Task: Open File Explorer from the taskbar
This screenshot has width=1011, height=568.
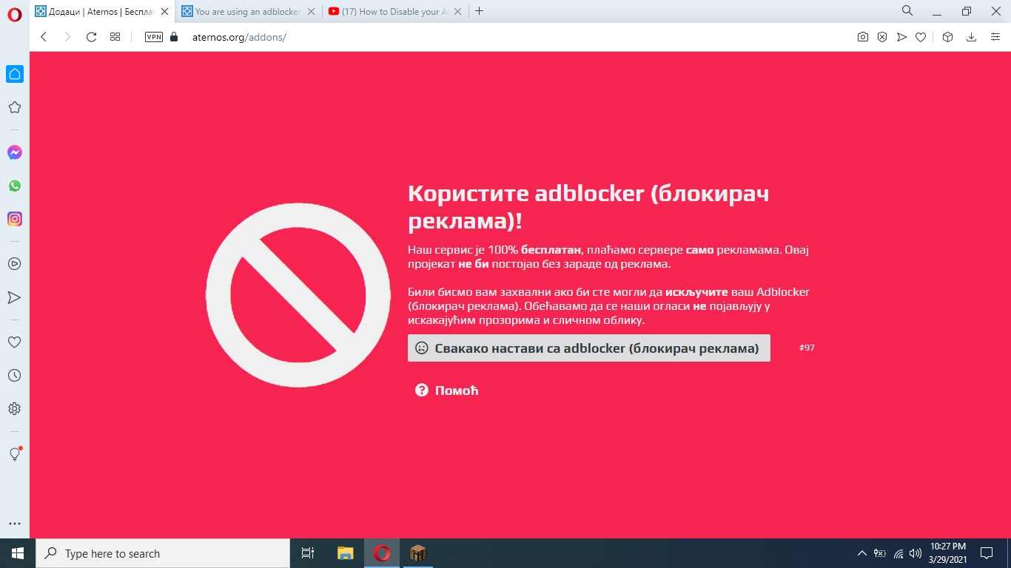Action: pos(346,553)
